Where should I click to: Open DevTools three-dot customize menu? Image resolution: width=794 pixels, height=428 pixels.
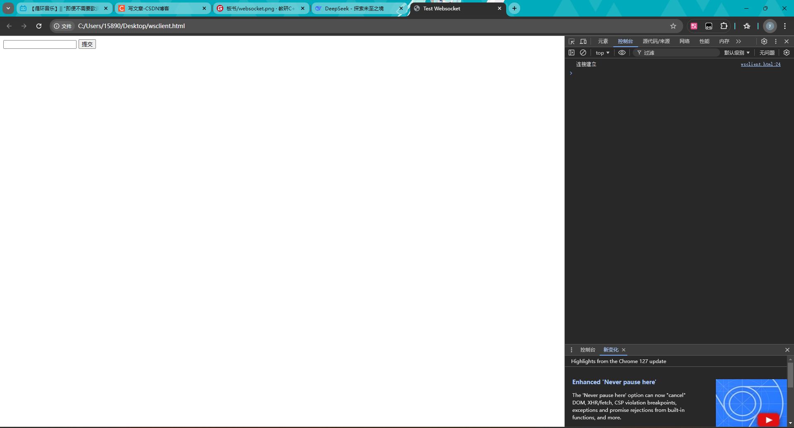tap(776, 41)
